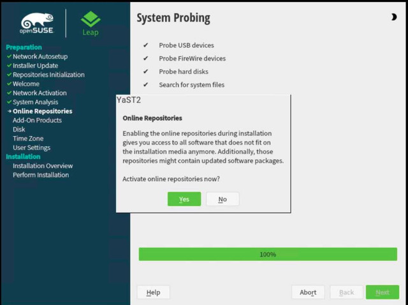Screen dimensions: 408x305
Task: Select Repositories Initialization step
Action: pos(48,75)
